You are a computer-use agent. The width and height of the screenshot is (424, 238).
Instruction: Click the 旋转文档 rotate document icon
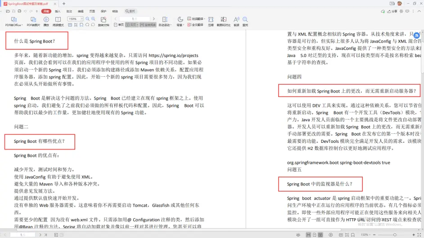pos(103,19)
